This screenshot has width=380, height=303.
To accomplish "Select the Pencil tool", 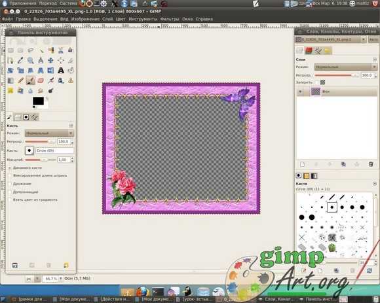I will 20,80.
